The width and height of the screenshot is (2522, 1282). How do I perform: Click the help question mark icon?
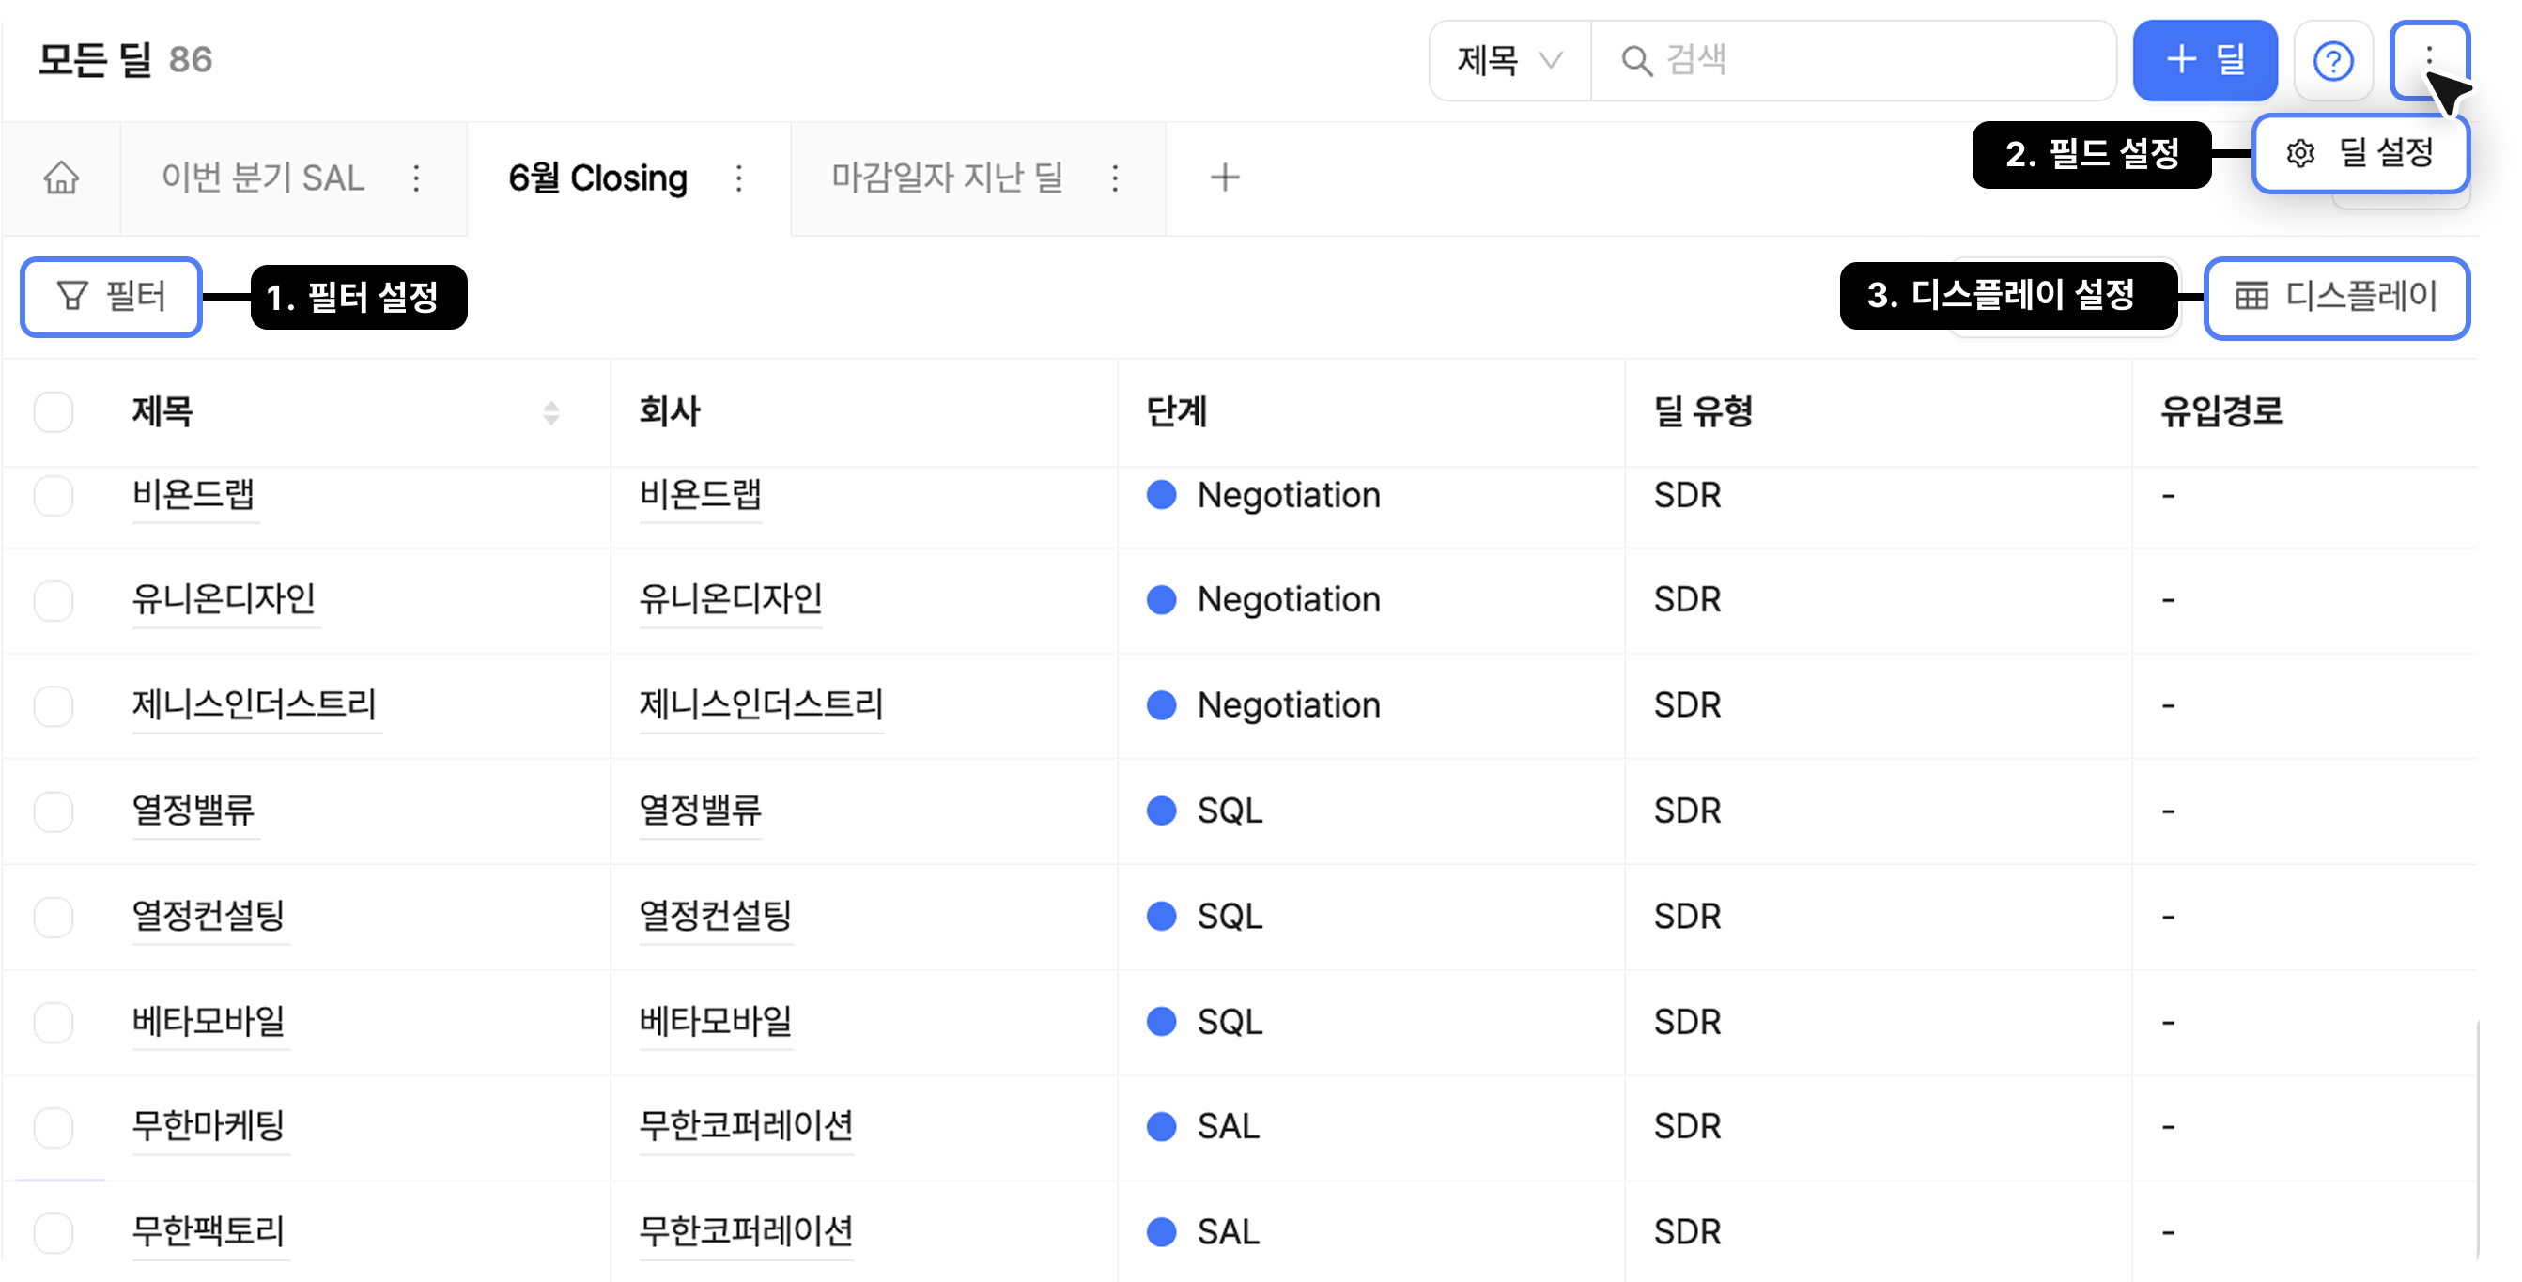pyautogui.click(x=2333, y=61)
